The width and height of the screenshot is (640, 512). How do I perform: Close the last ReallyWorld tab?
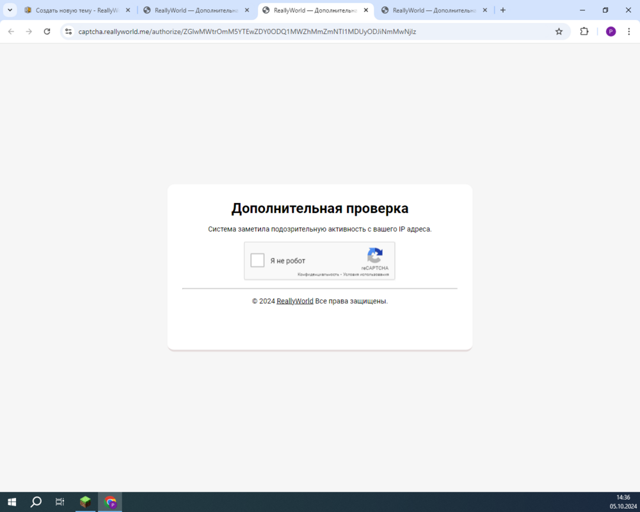click(485, 10)
